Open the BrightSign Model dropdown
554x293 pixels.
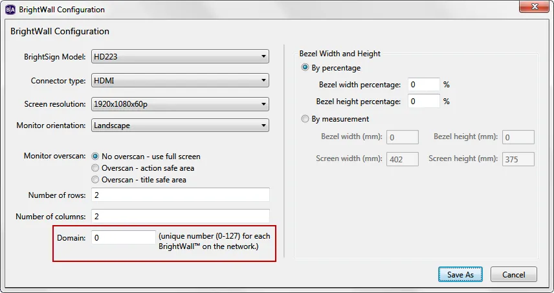[x=180, y=56]
